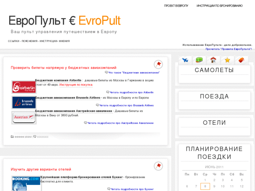The height and width of the screenshot is (191, 255).
Task: Click the comments link in post footer
Action: pos(42,137)
